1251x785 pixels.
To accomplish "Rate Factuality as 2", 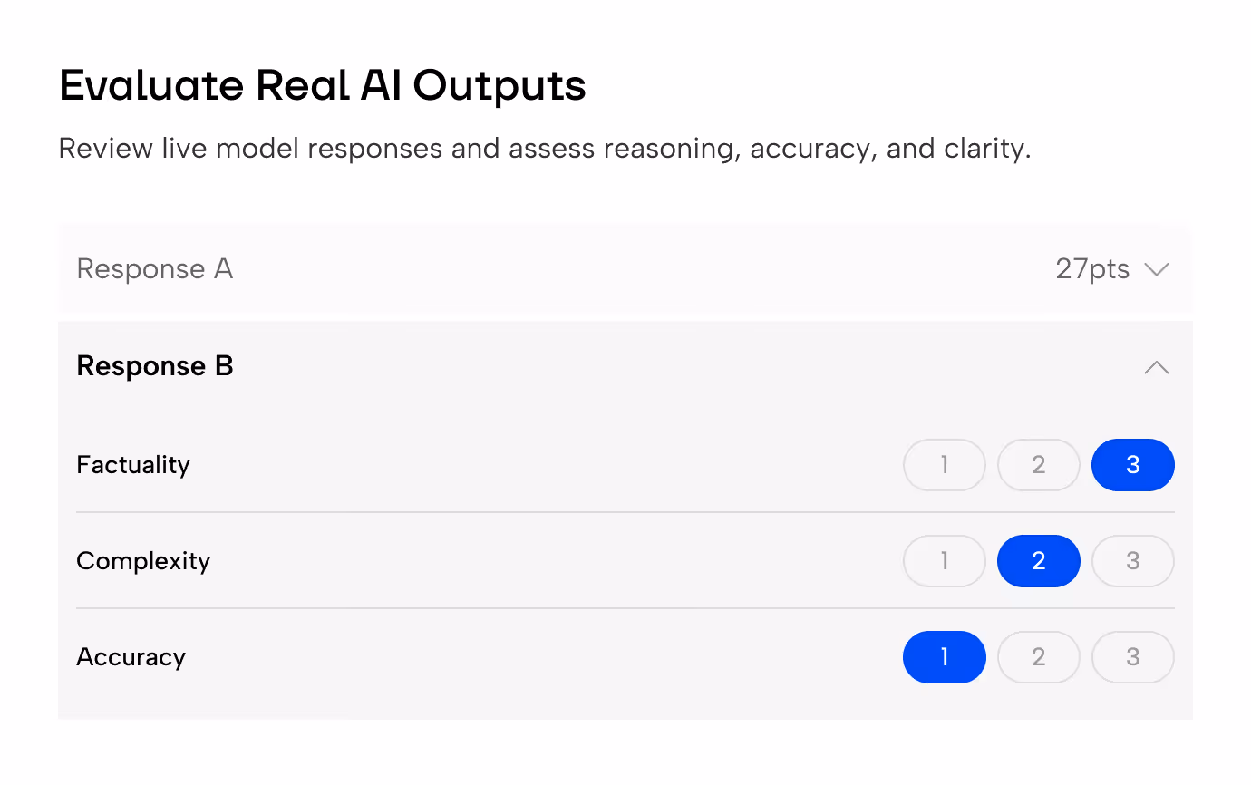I will 1039,465.
